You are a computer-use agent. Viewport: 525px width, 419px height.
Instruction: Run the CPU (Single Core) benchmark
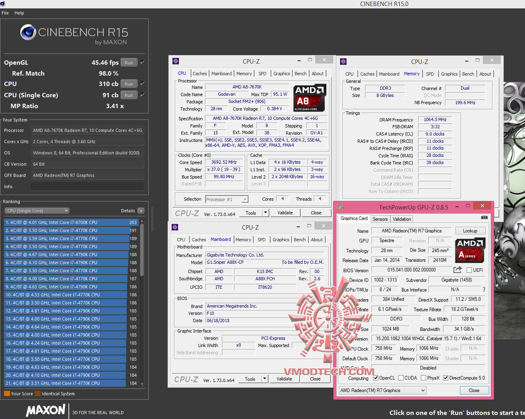129,95
